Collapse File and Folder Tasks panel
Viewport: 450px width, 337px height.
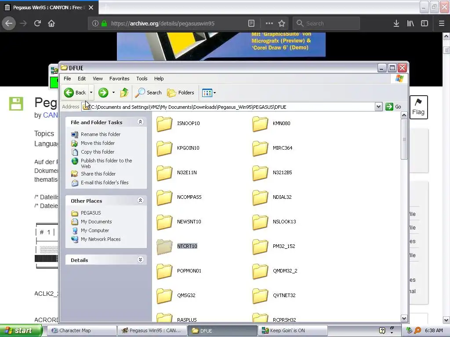click(x=140, y=122)
